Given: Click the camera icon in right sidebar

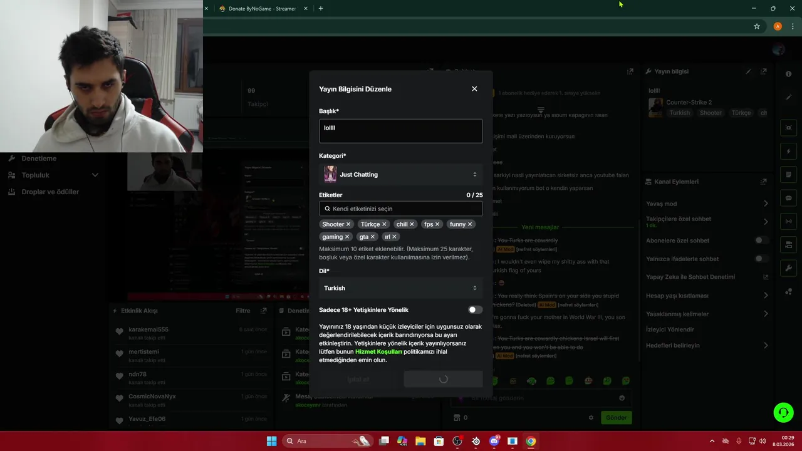Looking at the screenshot, I should [788, 244].
